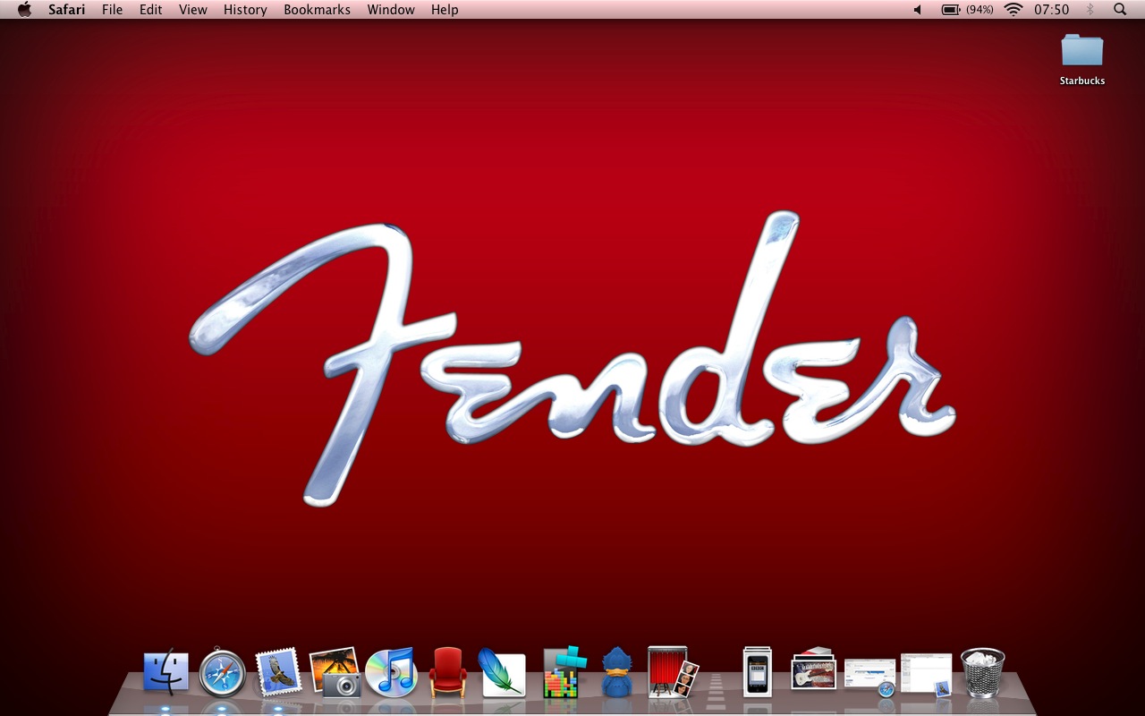
Task: Open Front Row red chair icon
Action: [x=447, y=673]
